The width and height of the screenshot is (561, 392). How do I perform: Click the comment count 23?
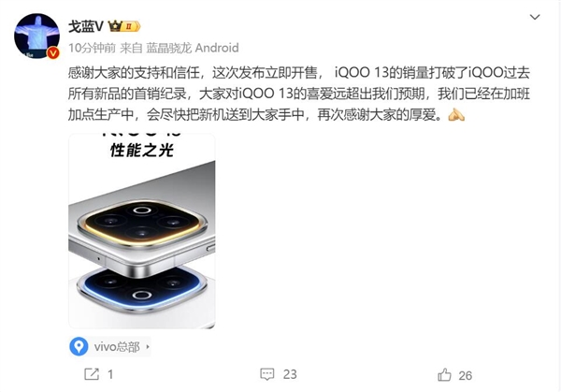pyautogui.click(x=290, y=374)
